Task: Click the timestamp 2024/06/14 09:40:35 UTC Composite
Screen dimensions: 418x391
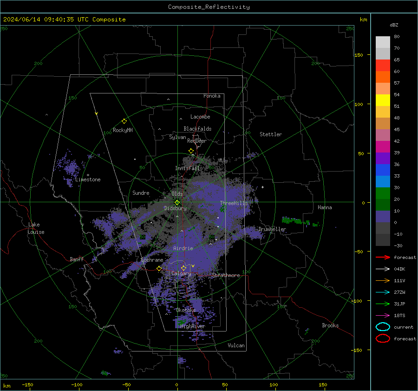Action: pos(64,20)
